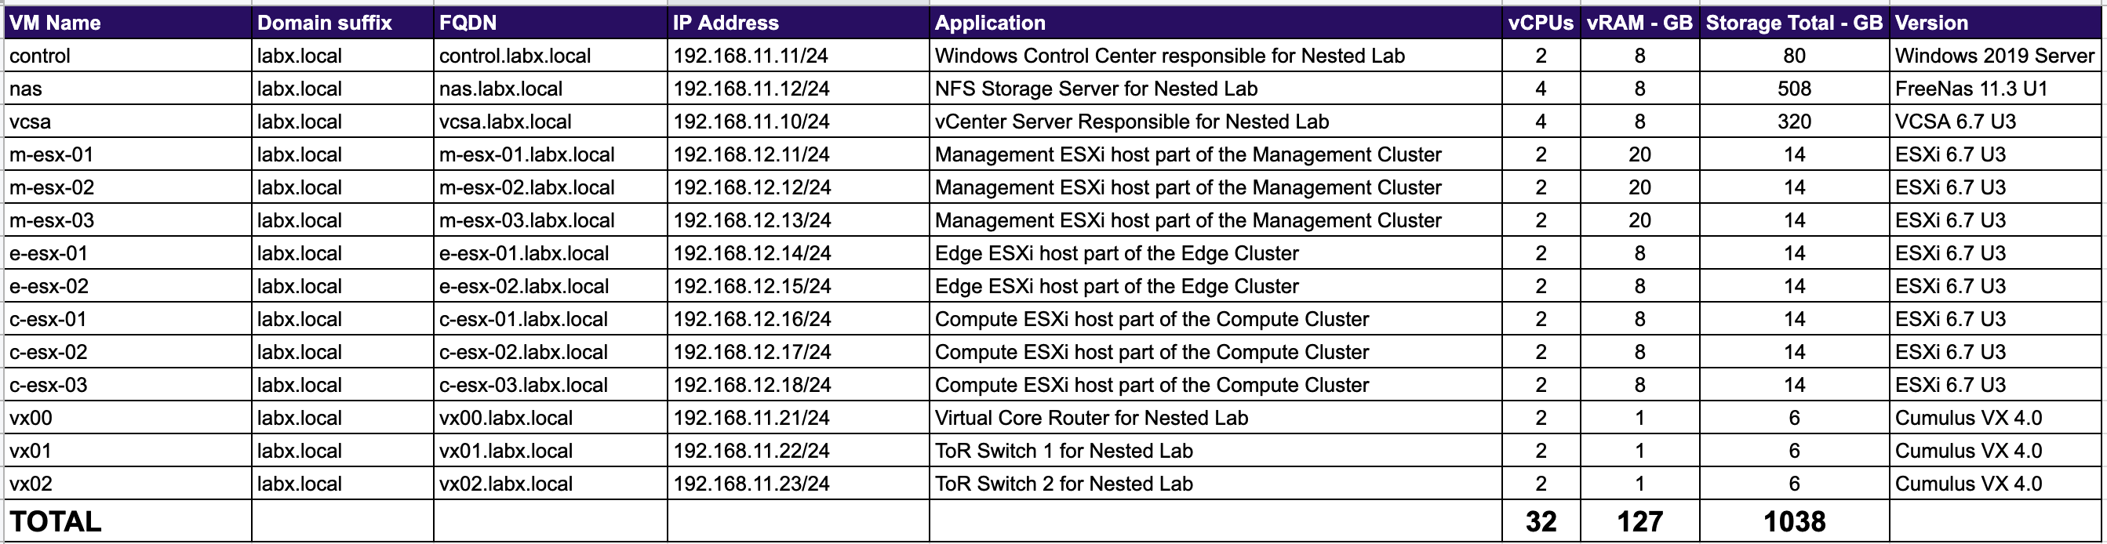Click the total vCPUs value 32
This screenshot has width=2107, height=544.
coord(1541,522)
